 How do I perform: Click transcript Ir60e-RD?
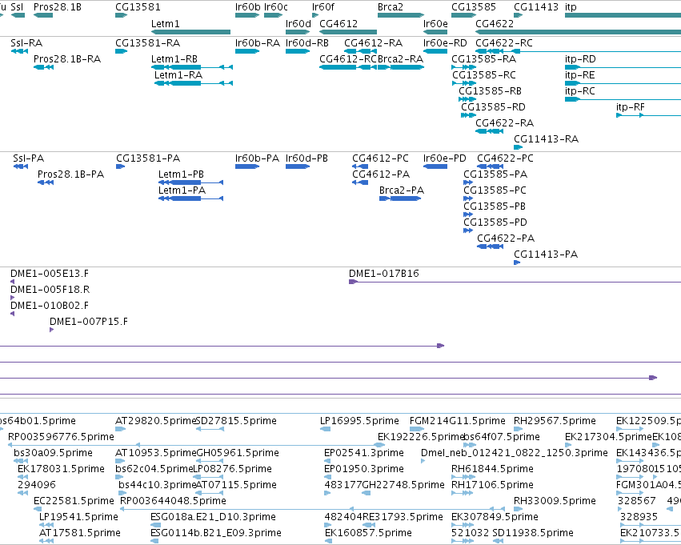tap(445, 43)
